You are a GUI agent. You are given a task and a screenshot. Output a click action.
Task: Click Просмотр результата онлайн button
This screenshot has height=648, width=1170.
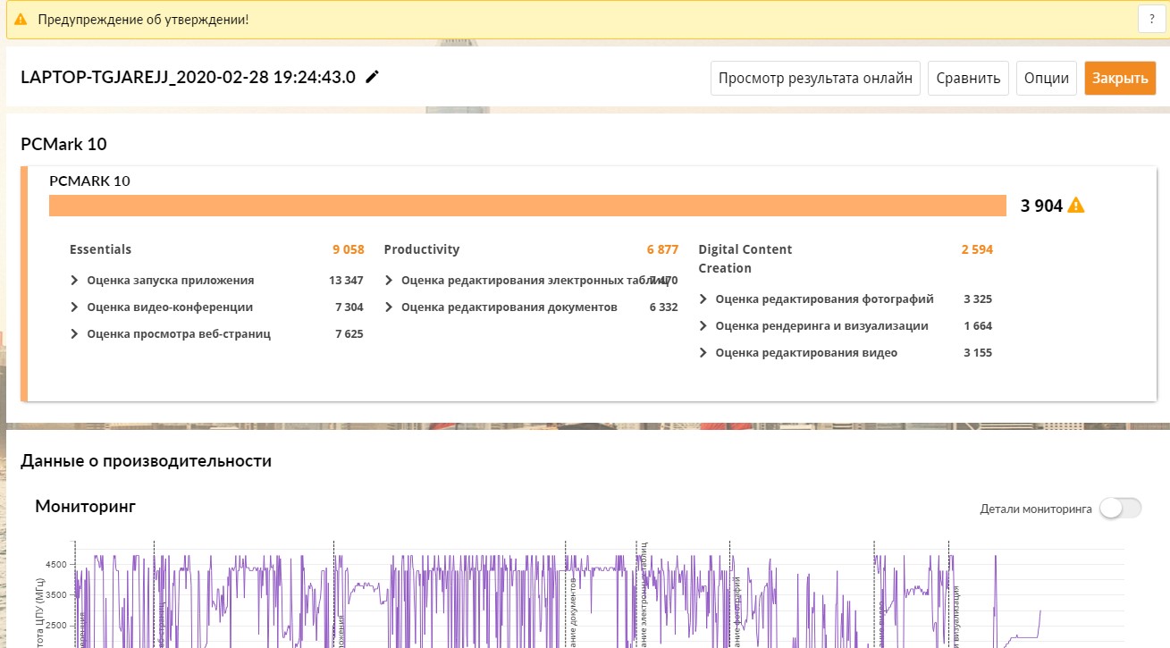[x=815, y=78]
